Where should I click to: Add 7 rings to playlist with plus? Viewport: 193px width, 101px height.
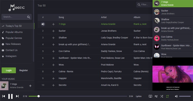(53, 24)
